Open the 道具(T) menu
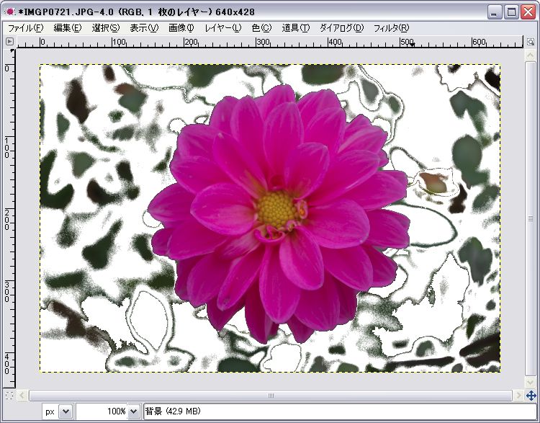540x423 pixels. (x=295, y=28)
